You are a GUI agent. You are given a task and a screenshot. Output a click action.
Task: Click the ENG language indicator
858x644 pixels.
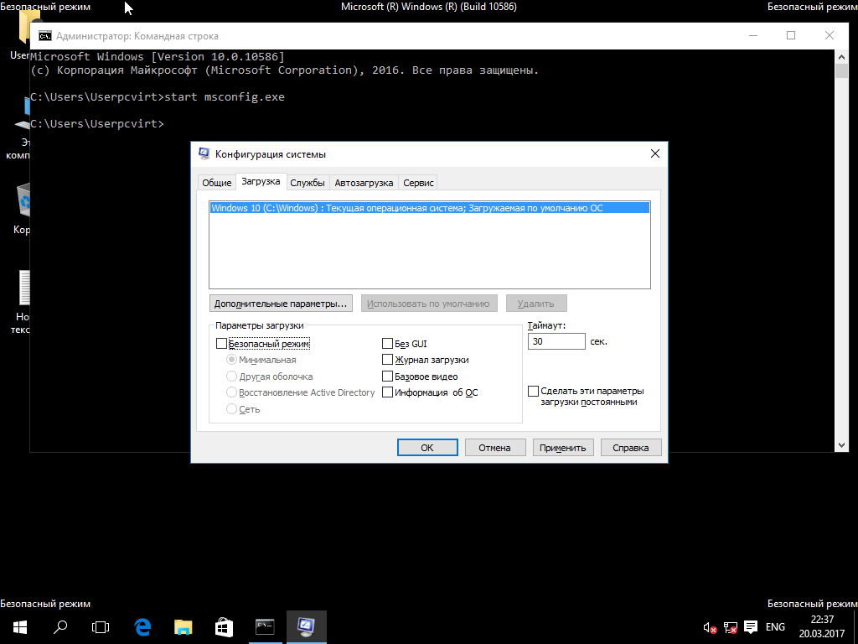pyautogui.click(x=775, y=627)
